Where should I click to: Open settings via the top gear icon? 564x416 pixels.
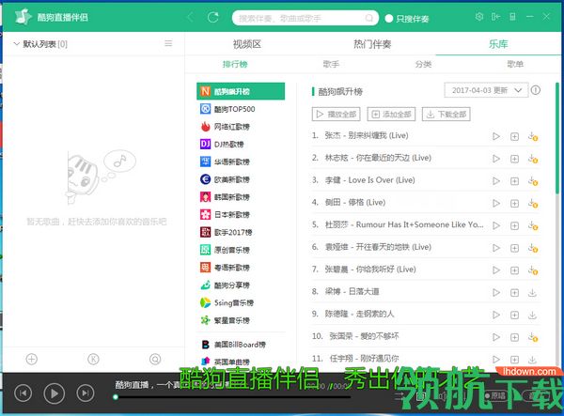click(479, 17)
